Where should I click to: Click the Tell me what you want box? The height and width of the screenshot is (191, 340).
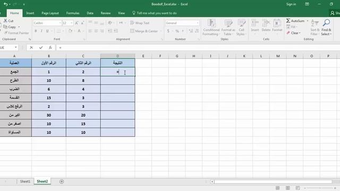point(155,13)
